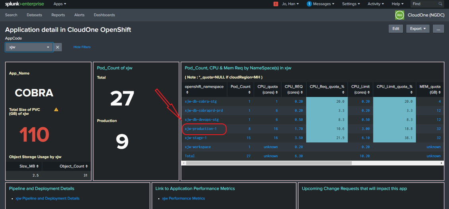Click the Splunk enterprise logo
The image size is (449, 209).
24,4
